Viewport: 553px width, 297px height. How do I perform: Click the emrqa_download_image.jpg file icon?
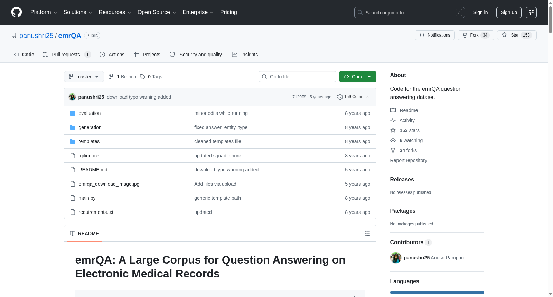pos(73,184)
